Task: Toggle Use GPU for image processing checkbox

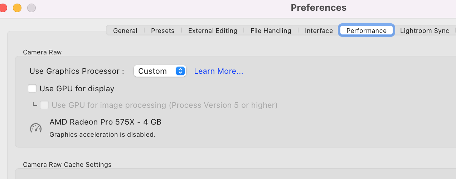Action: (44, 105)
